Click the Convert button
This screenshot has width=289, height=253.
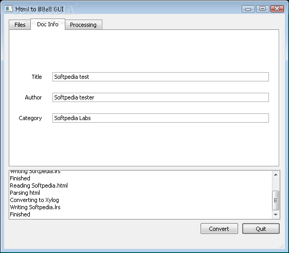click(219, 229)
